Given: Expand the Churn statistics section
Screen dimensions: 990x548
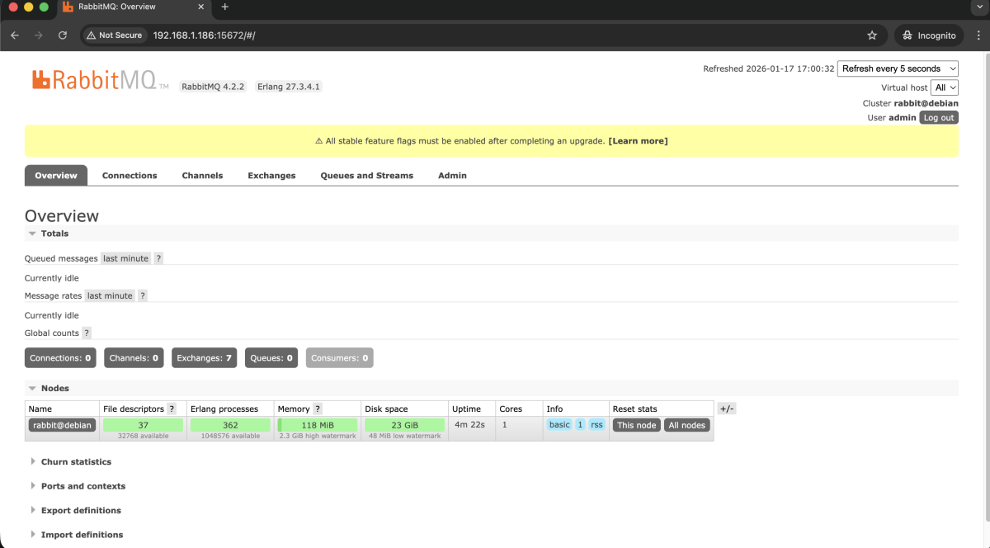Looking at the screenshot, I should (76, 462).
